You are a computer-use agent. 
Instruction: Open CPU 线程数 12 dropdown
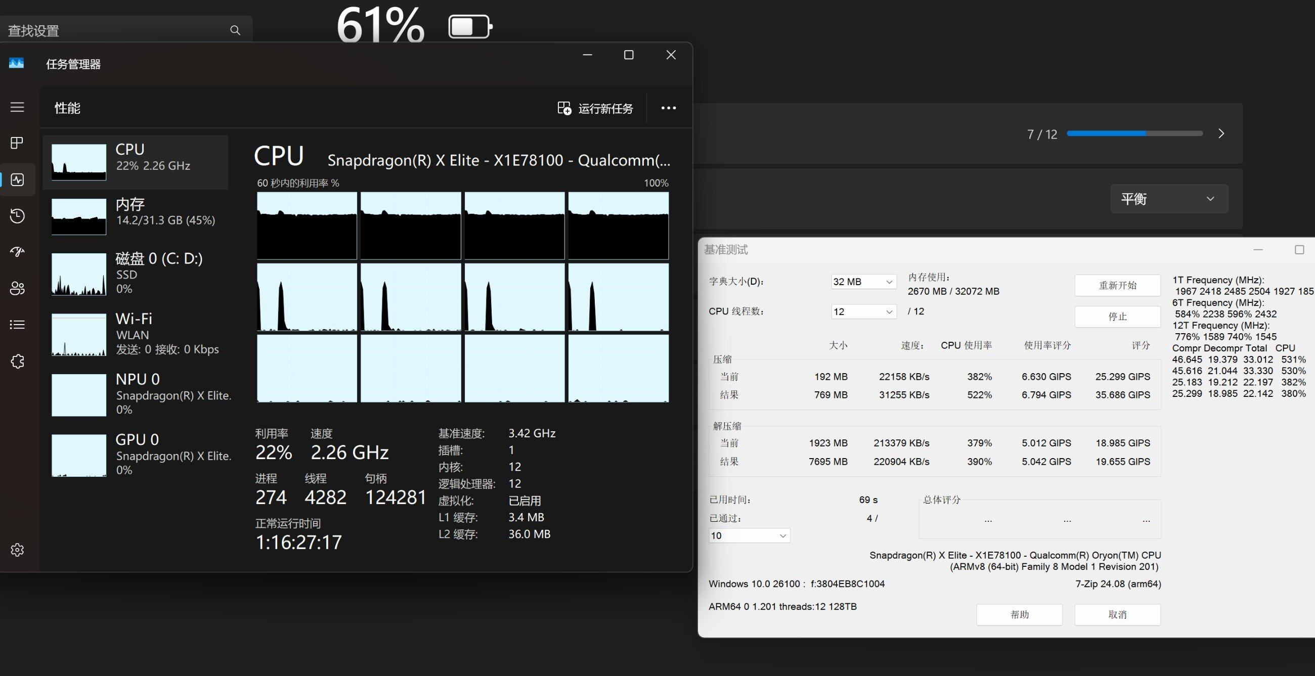(x=863, y=311)
